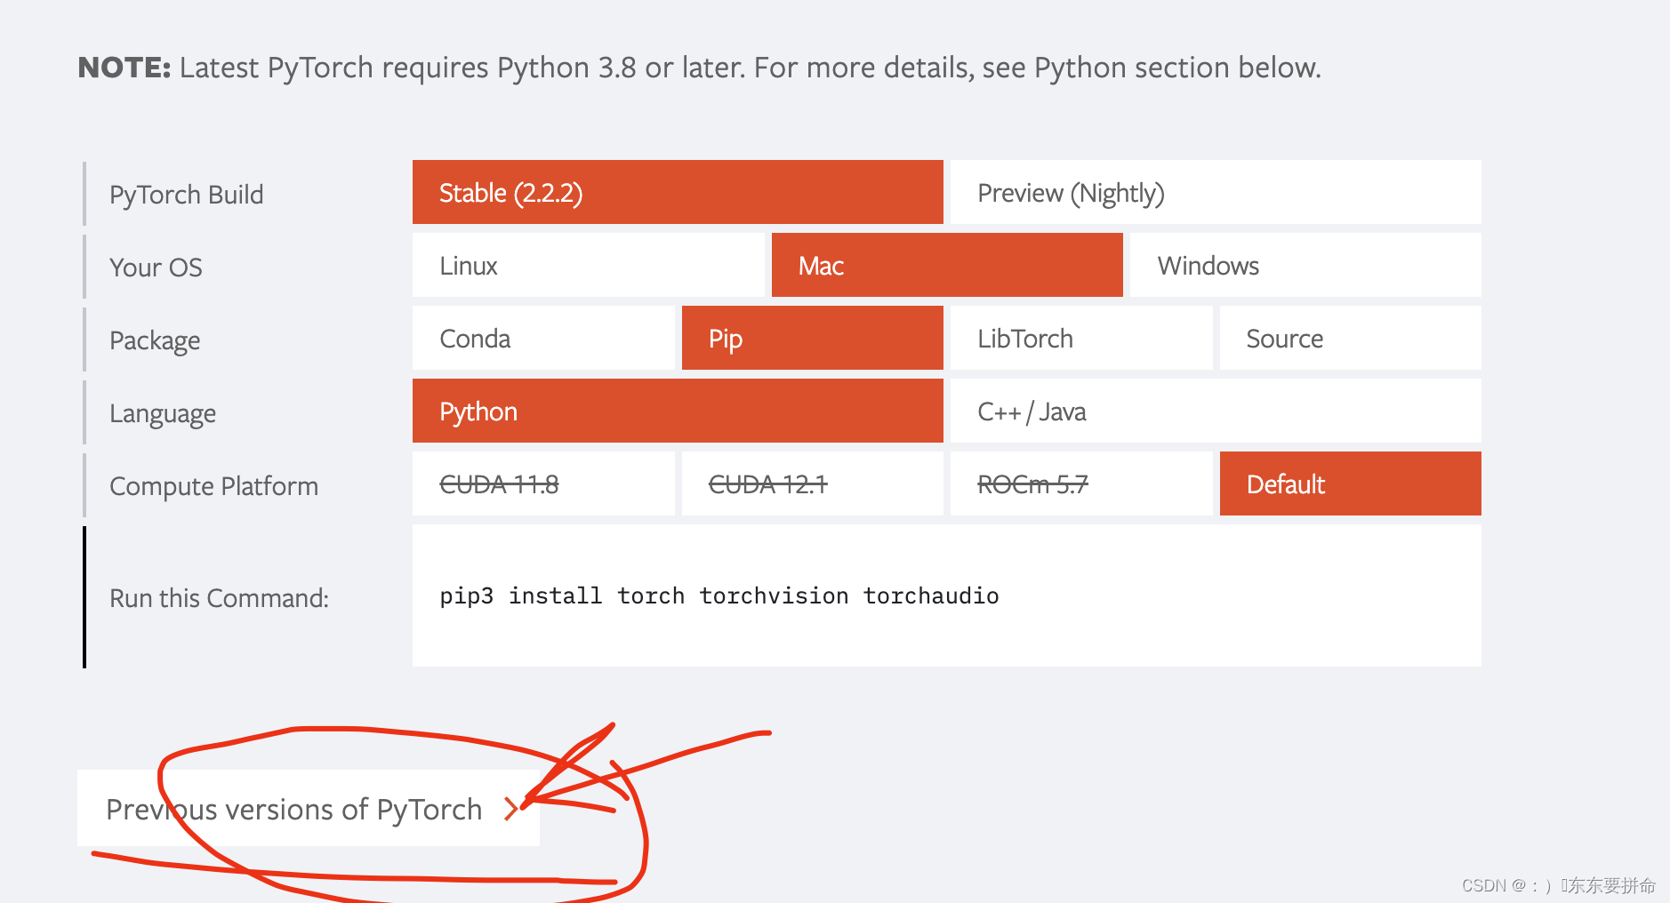Screen dimensions: 1670x903
Task: Select Linux as your OS
Action: [x=588, y=265]
